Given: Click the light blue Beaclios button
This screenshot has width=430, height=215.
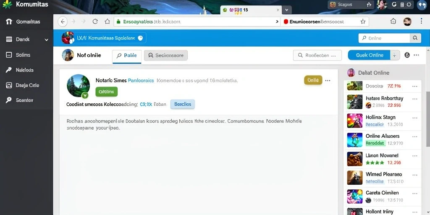Looking at the screenshot, I should click(183, 104).
